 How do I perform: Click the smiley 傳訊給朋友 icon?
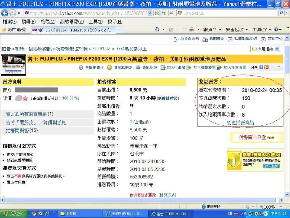[110, 68]
